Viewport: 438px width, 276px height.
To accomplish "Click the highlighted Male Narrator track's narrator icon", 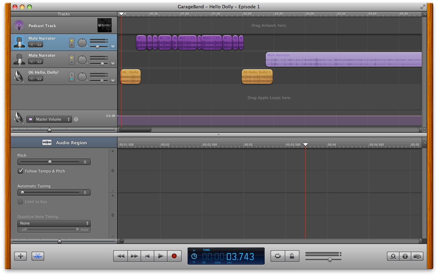I will pyautogui.click(x=19, y=42).
